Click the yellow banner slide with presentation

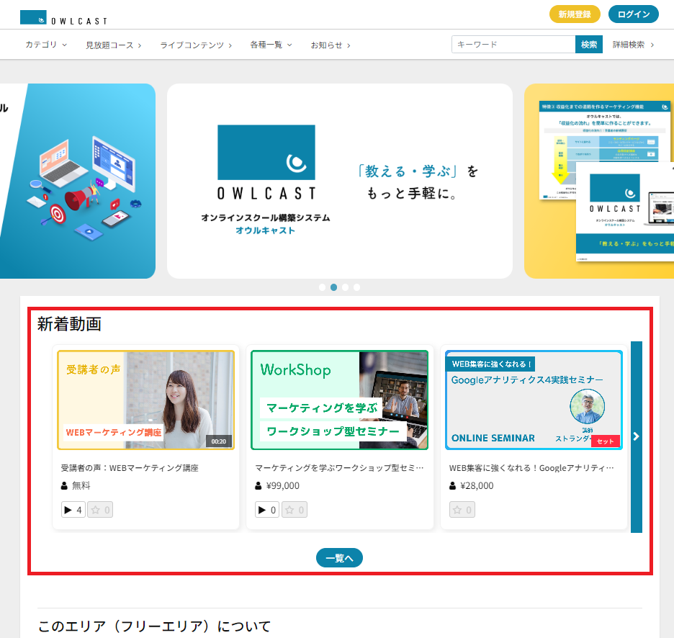point(599,181)
